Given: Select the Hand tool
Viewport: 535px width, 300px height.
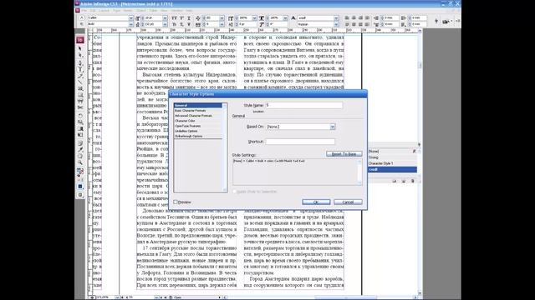Looking at the screenshot, I should point(80,156).
